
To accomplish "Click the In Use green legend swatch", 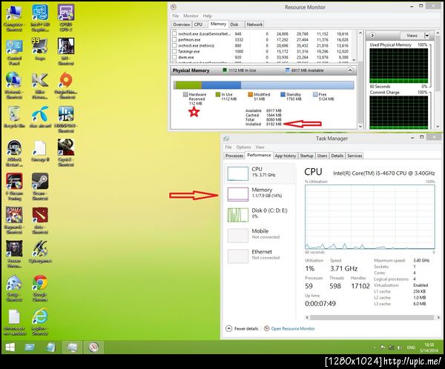I will pos(217,94).
